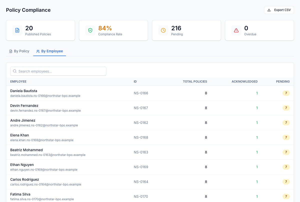Click Carlos Rodriguez's email address
This screenshot has height=202, width=300.
[46, 184]
